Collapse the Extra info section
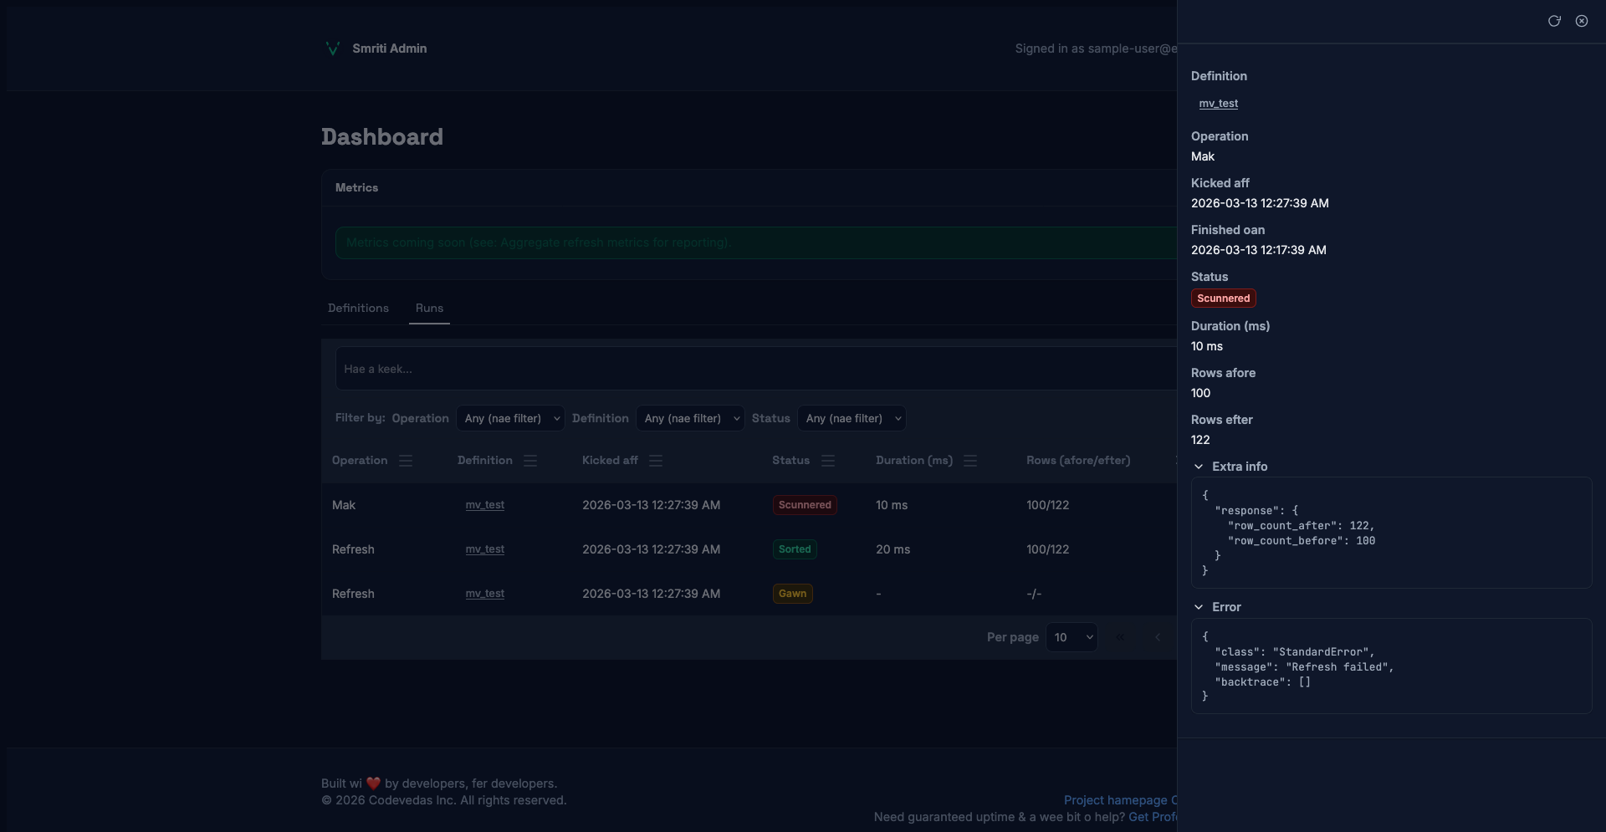Viewport: 1606px width, 832px height. point(1199,467)
